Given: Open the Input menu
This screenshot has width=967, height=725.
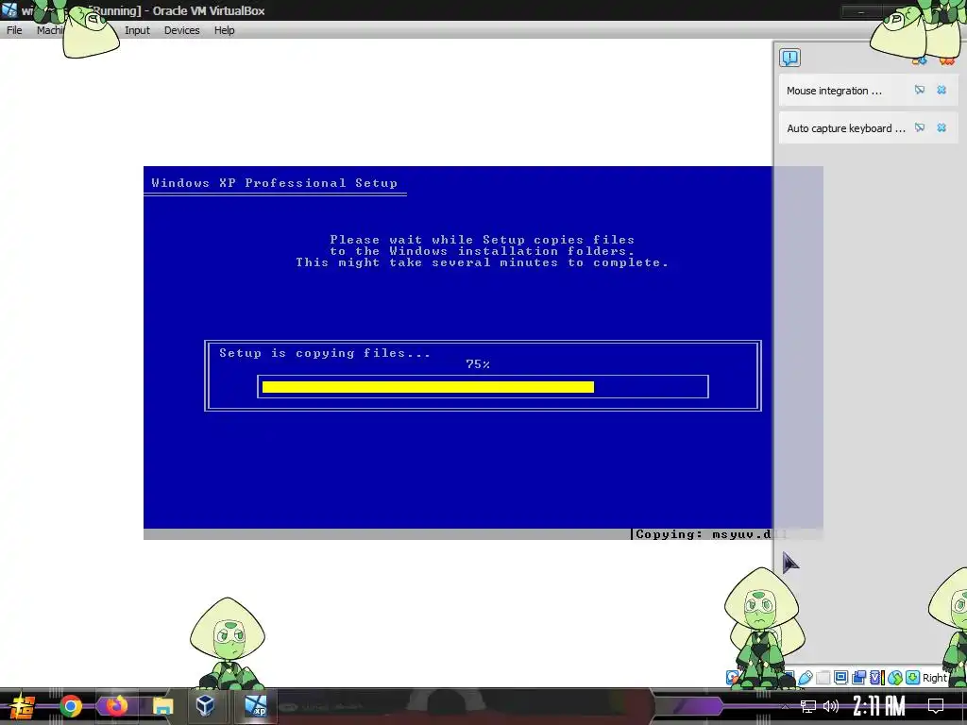Looking at the screenshot, I should click(x=137, y=30).
